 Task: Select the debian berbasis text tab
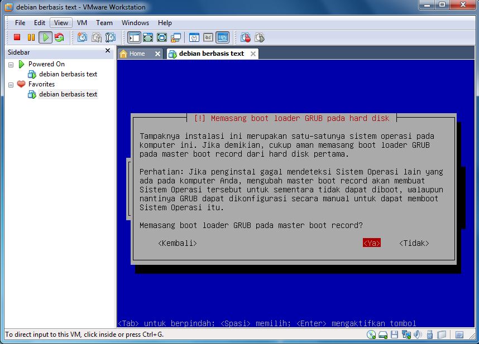pos(212,54)
